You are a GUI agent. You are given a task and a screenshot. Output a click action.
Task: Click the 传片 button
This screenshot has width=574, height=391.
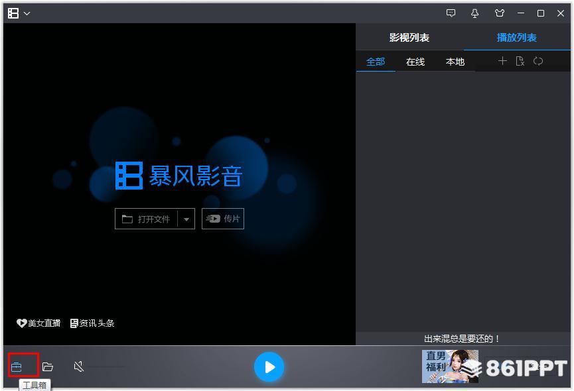click(223, 219)
